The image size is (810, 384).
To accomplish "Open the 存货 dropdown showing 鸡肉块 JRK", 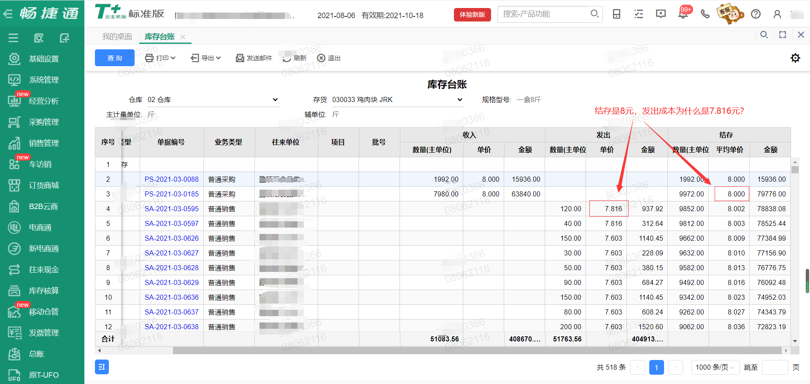I will point(397,100).
